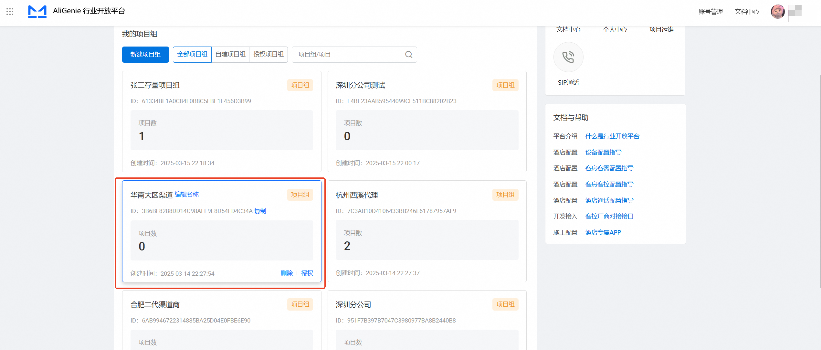Image resolution: width=821 pixels, height=350 pixels.
Task: Click the search magnifier icon
Action: (x=409, y=55)
